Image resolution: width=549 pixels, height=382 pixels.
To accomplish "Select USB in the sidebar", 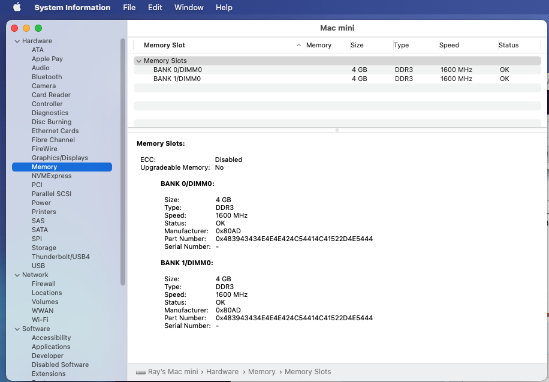I will point(38,266).
